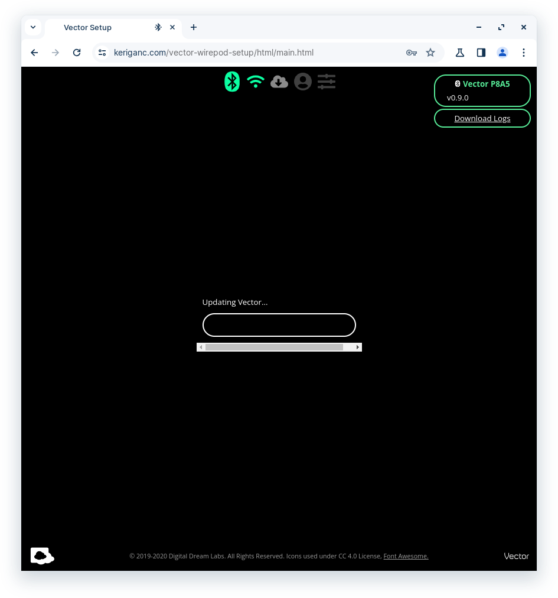Open the browser side panel icon
Image resolution: width=558 pixels, height=598 pixels.
481,53
